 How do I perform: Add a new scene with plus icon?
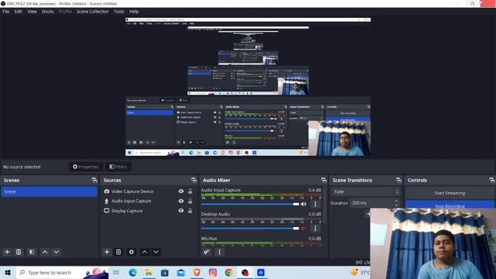point(7,252)
